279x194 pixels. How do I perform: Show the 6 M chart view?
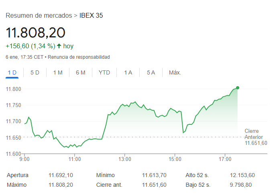point(81,72)
